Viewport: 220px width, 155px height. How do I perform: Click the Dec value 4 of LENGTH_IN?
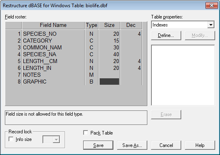click(139, 68)
